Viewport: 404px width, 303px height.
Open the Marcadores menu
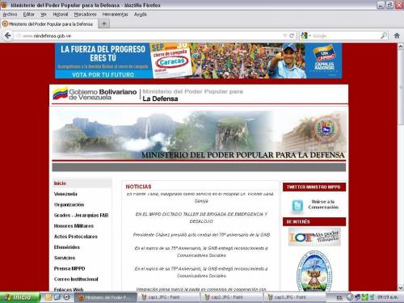click(85, 15)
